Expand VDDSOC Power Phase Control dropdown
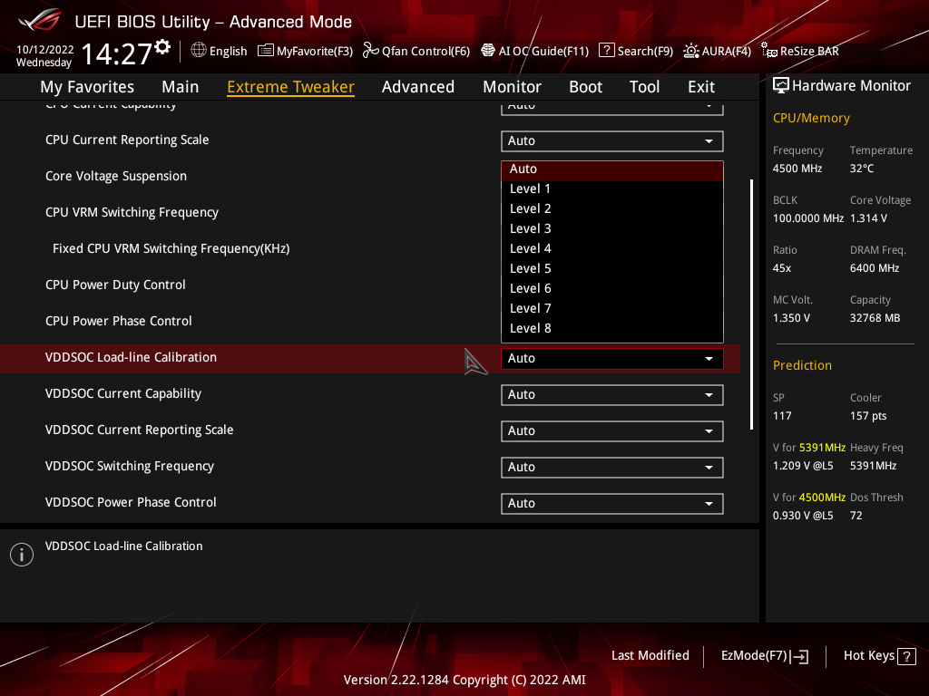The image size is (929, 696). 612,503
